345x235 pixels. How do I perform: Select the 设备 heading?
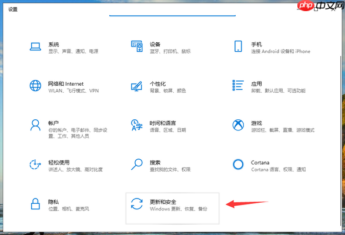(x=155, y=45)
